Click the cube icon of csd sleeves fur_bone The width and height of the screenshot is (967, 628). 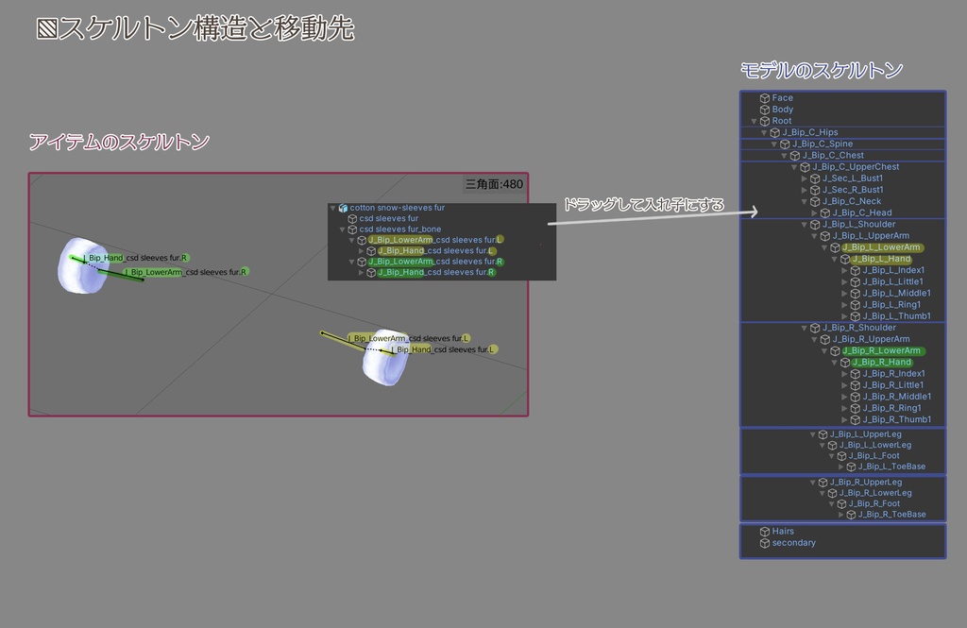[x=353, y=229]
